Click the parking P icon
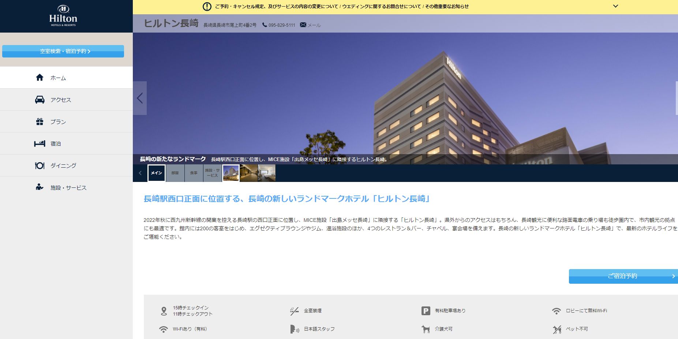The image size is (678, 339). 426,311
